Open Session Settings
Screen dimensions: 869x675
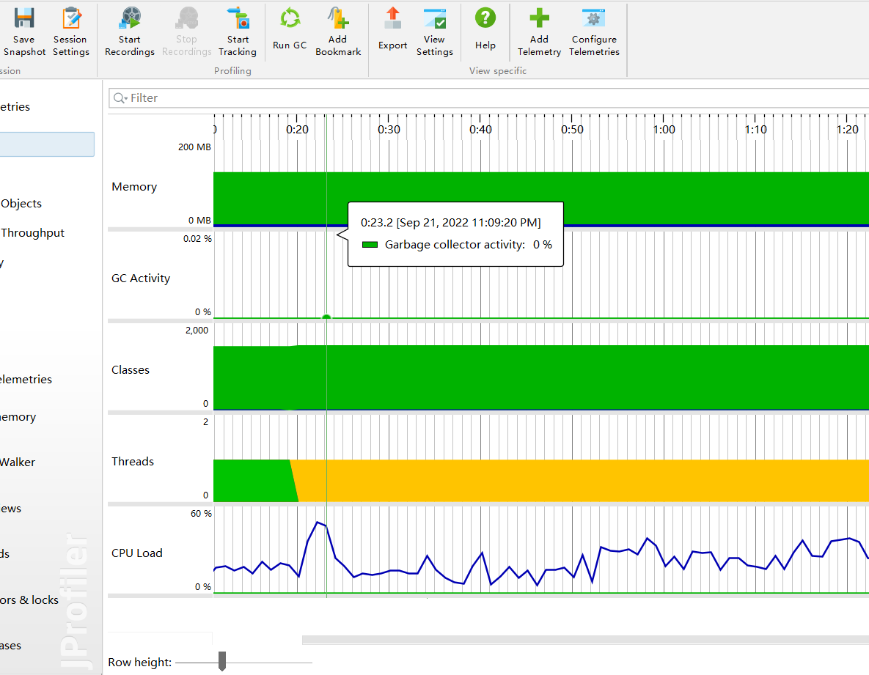tap(70, 19)
